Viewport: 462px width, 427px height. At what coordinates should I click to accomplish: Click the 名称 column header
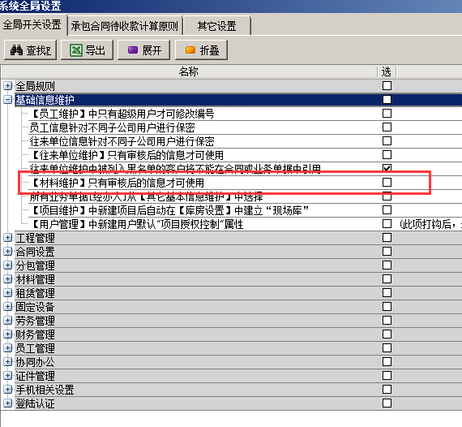[189, 71]
